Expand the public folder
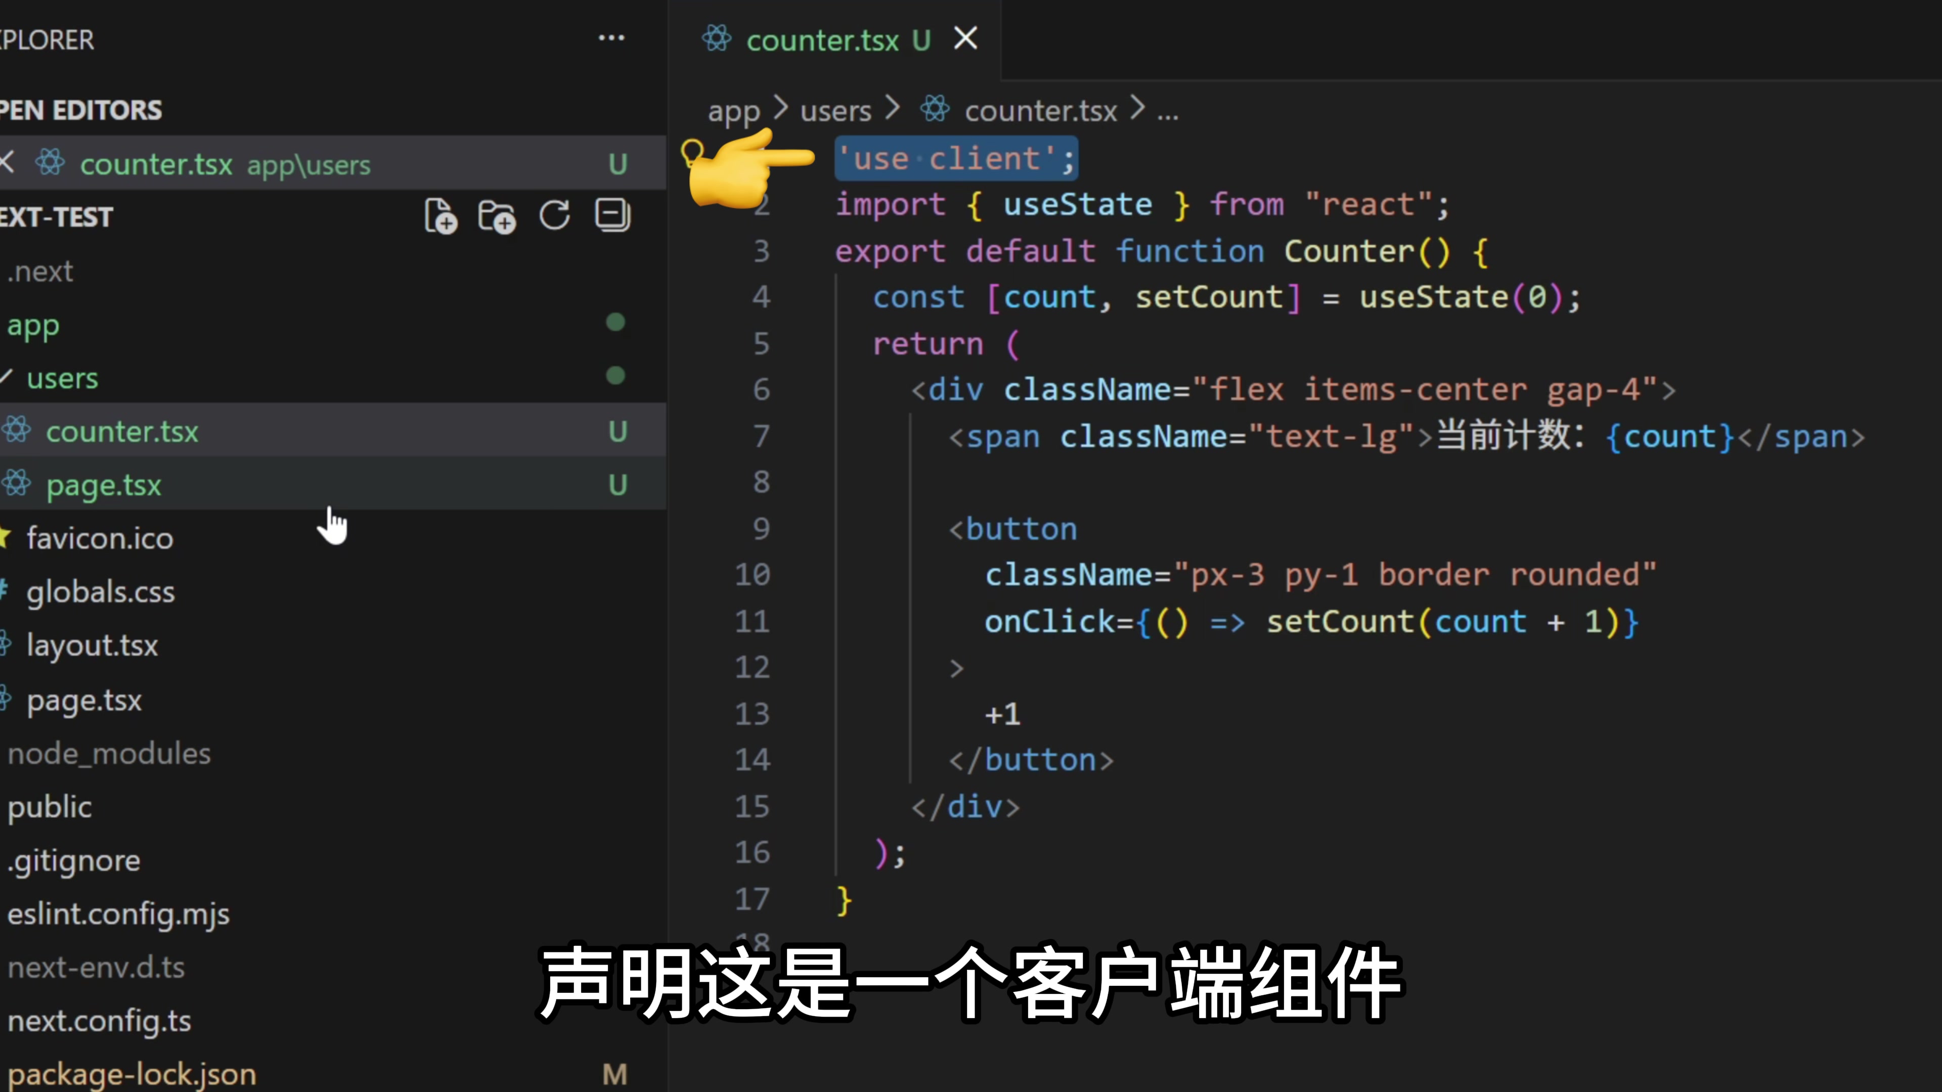Screen dimensions: 1942x1092 (x=50, y=807)
